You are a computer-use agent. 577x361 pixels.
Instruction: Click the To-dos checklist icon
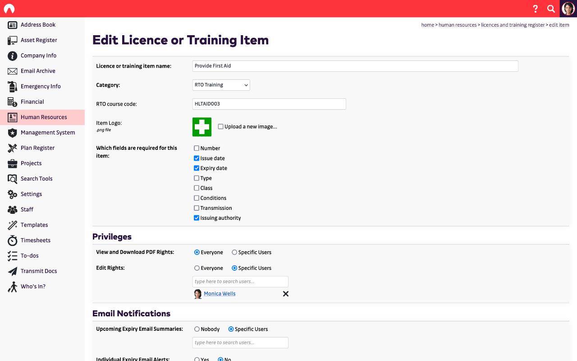[x=13, y=255]
